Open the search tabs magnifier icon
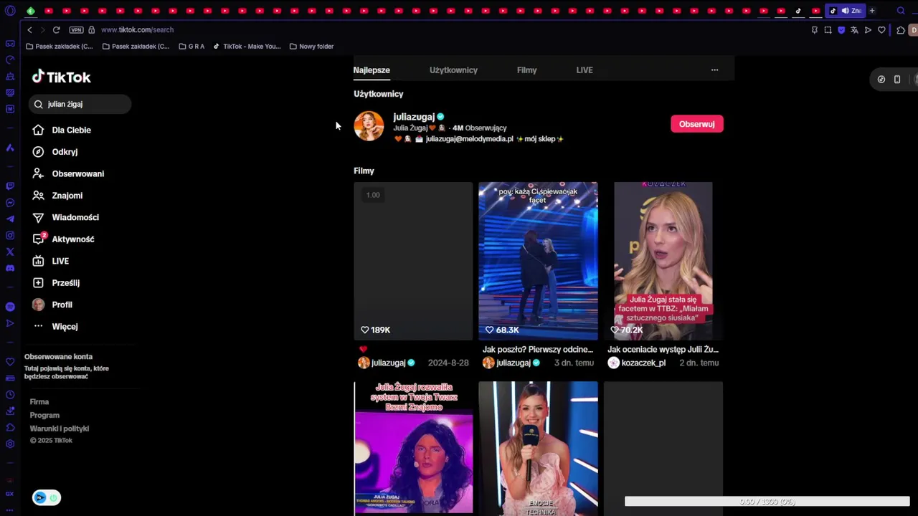The image size is (918, 516). (901, 11)
